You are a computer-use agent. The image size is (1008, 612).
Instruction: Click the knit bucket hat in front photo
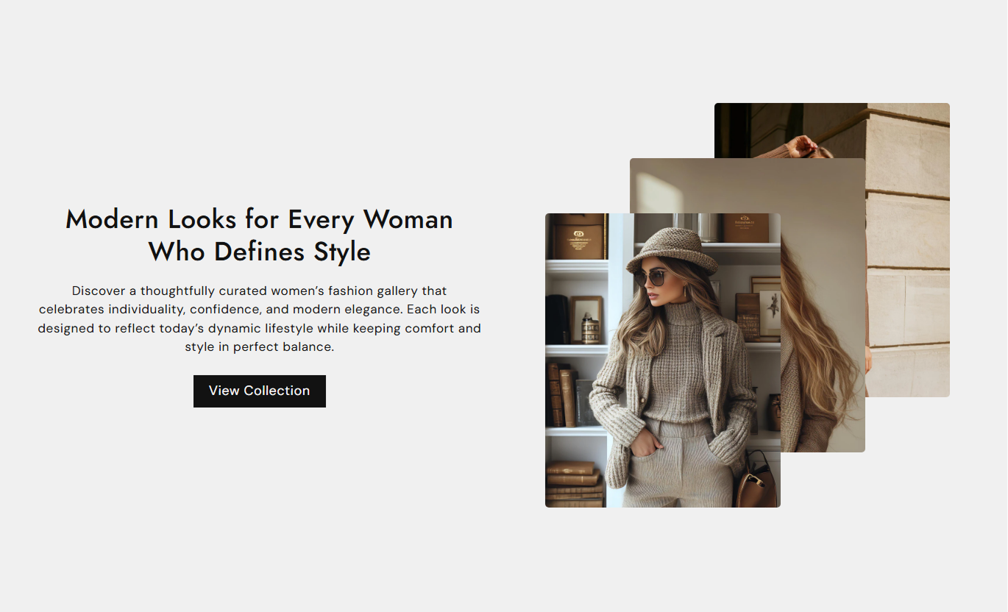[672, 249]
